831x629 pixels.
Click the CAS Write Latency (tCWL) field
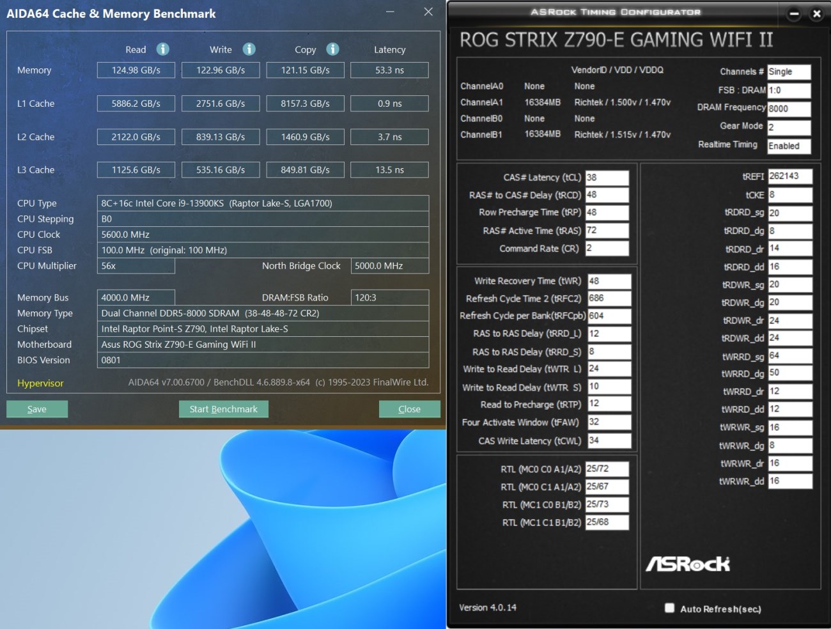pyautogui.click(x=610, y=440)
